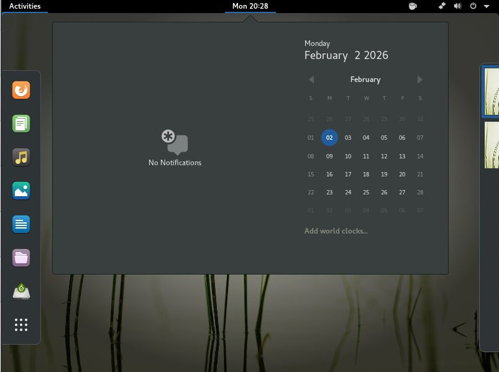Image resolution: width=499 pixels, height=372 pixels.
Task: Advance calendar to next month
Action: [x=420, y=79]
